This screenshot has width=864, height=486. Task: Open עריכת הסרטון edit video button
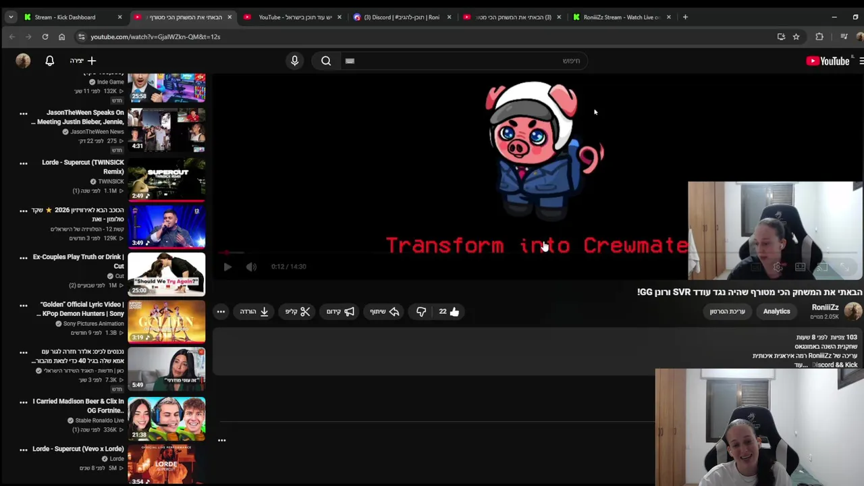click(x=727, y=311)
